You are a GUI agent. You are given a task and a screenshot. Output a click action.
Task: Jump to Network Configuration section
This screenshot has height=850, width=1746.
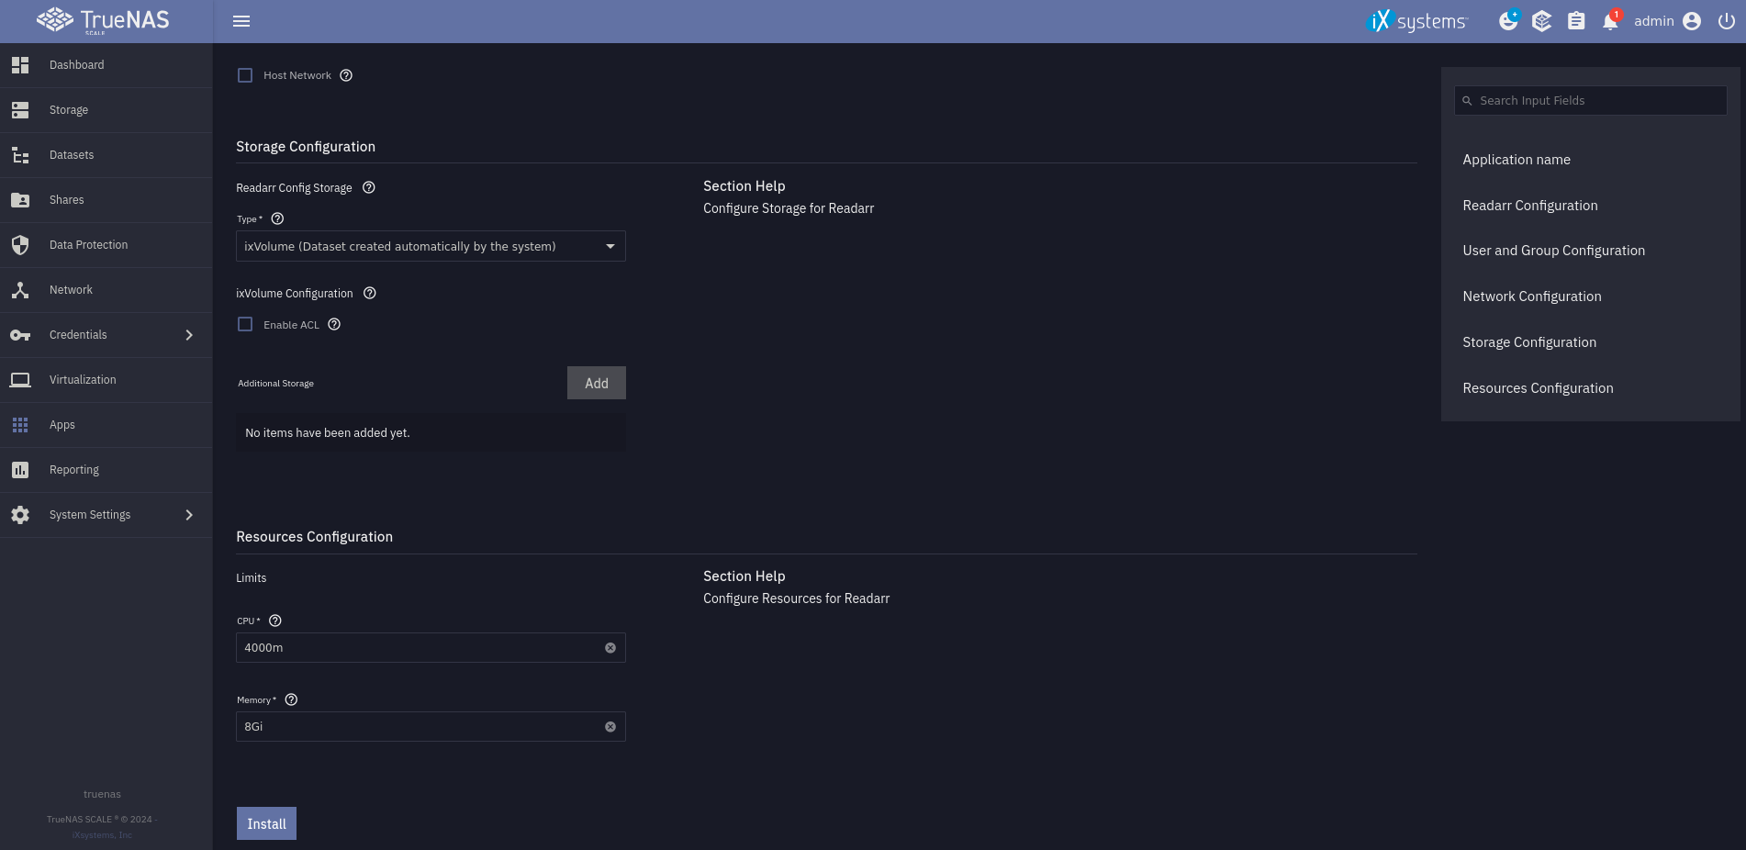pos(1532,296)
